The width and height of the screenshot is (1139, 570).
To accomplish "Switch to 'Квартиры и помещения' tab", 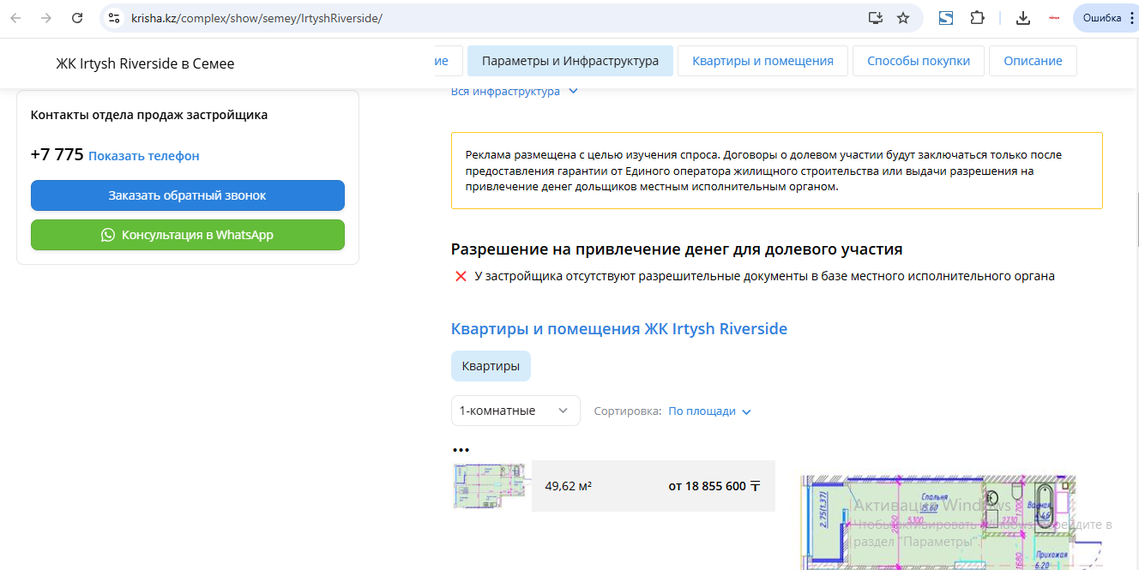I will (x=762, y=61).
